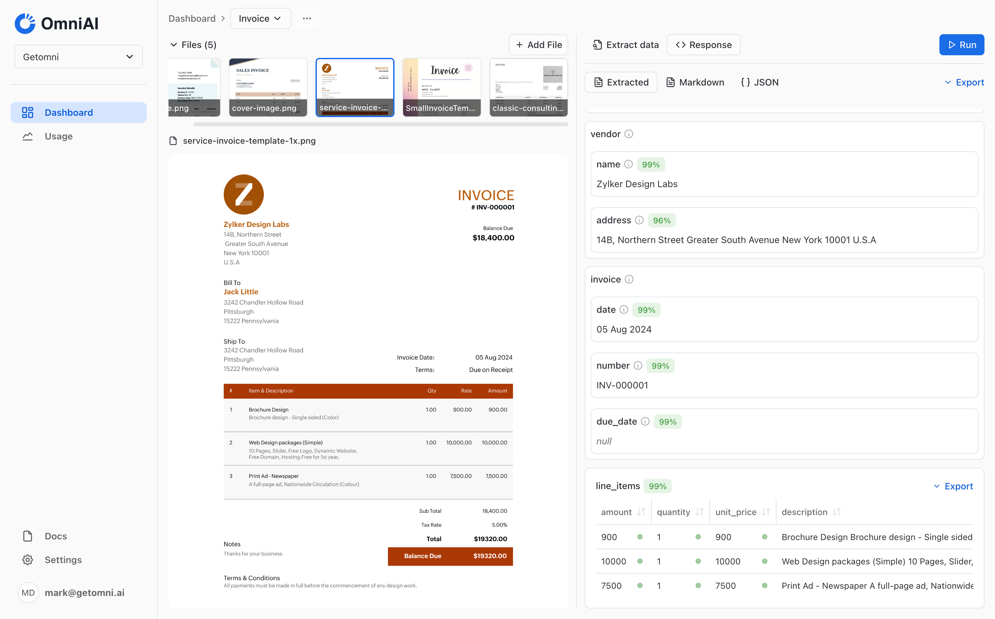Collapse the Files section
This screenshot has height=619, width=995.
pyautogui.click(x=174, y=45)
